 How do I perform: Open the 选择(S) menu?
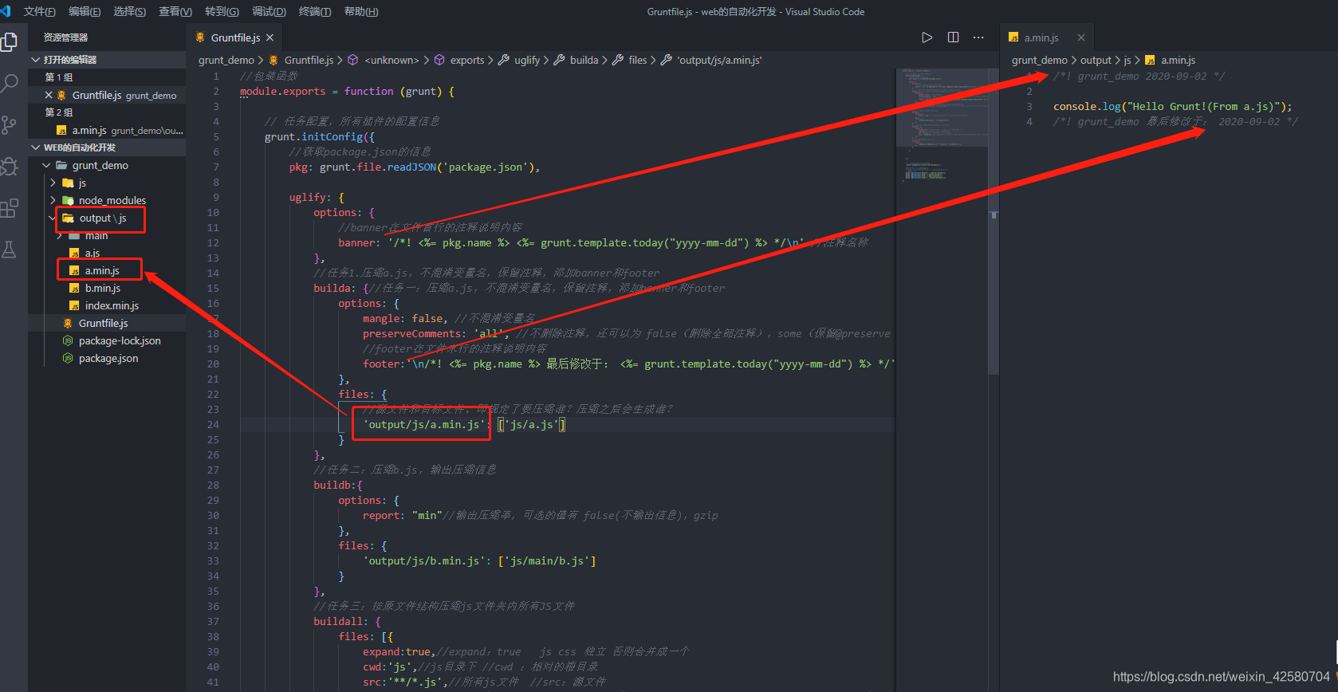click(x=129, y=11)
